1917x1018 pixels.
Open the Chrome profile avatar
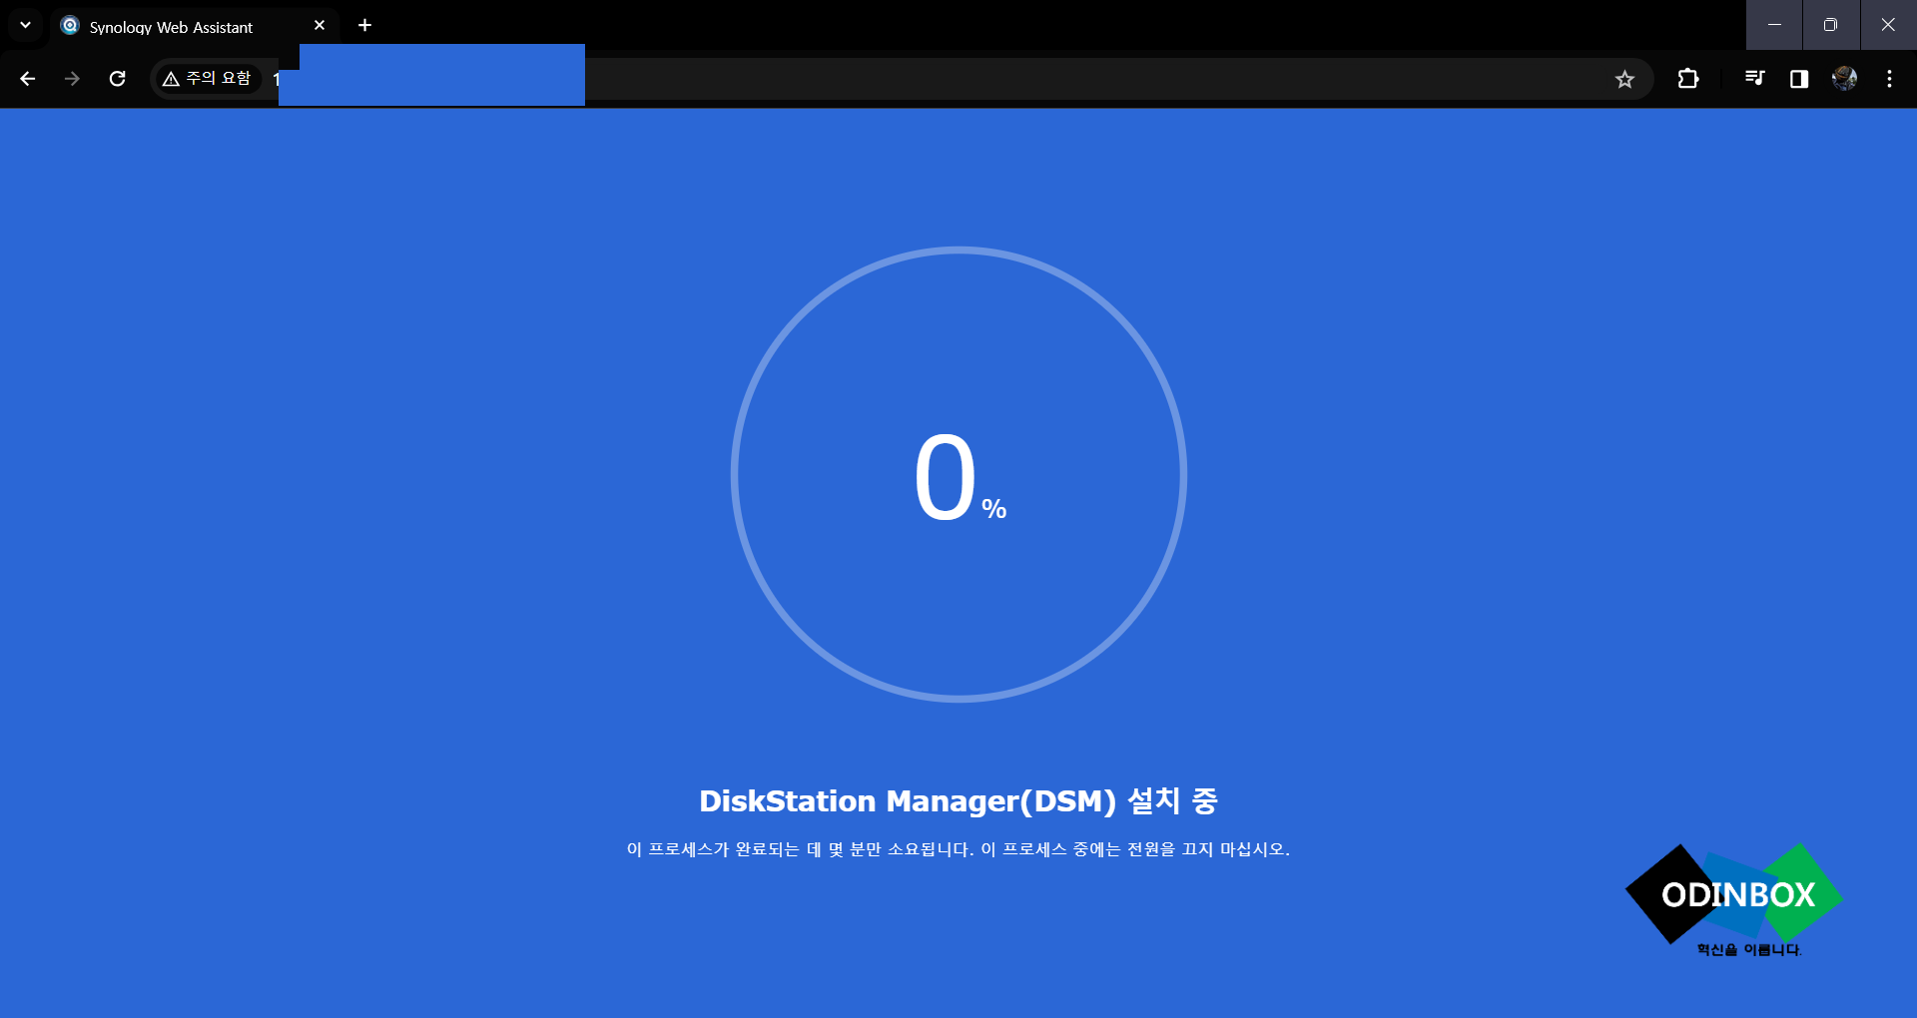[1844, 79]
